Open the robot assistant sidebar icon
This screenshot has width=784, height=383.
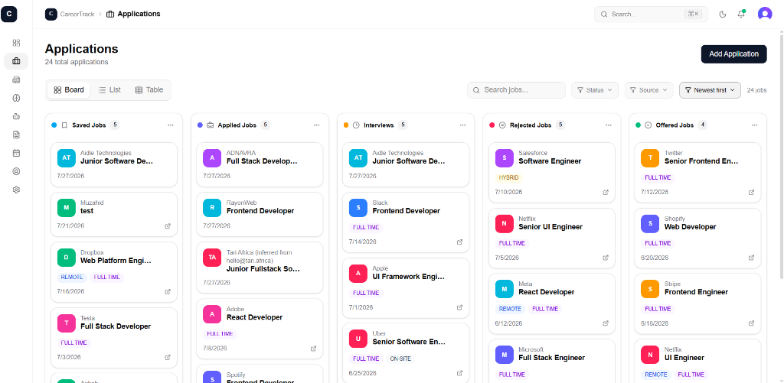coord(16,116)
